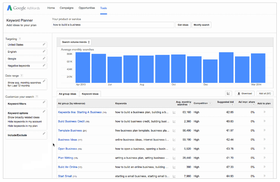
Task: Edit the date range pencil icon
Action: point(44,81)
